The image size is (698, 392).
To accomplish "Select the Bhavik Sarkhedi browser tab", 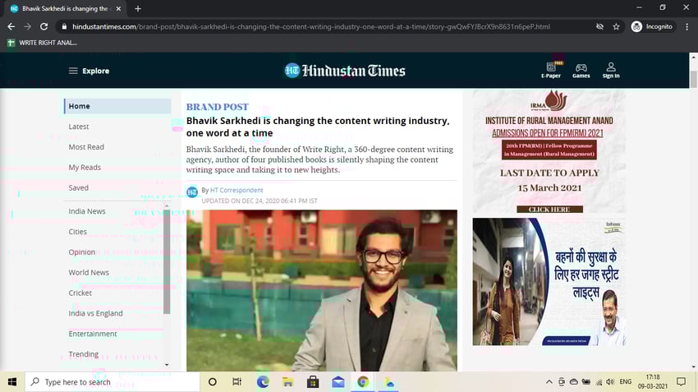I will click(66, 8).
